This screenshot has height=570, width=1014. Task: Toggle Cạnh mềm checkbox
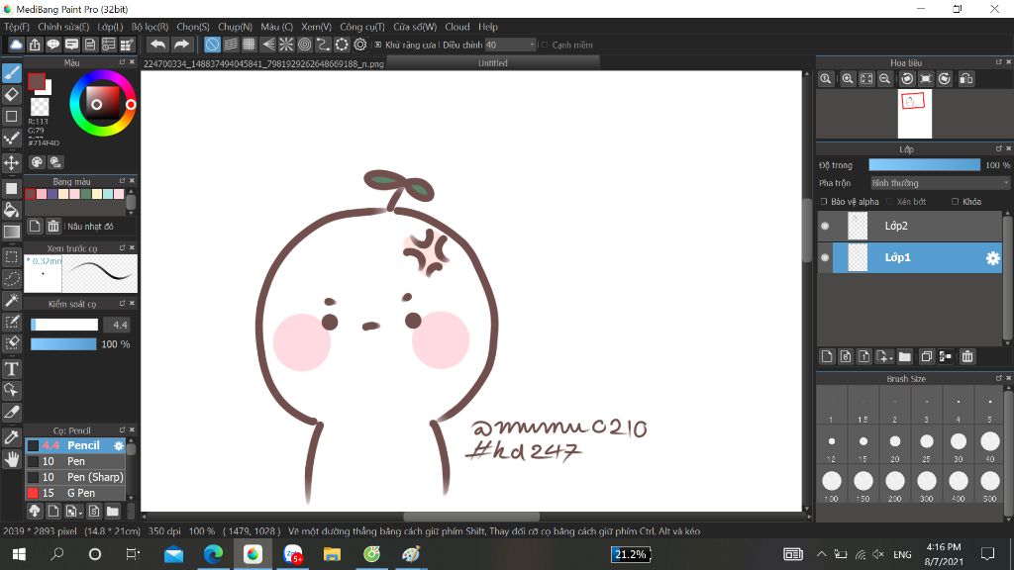[x=544, y=45]
